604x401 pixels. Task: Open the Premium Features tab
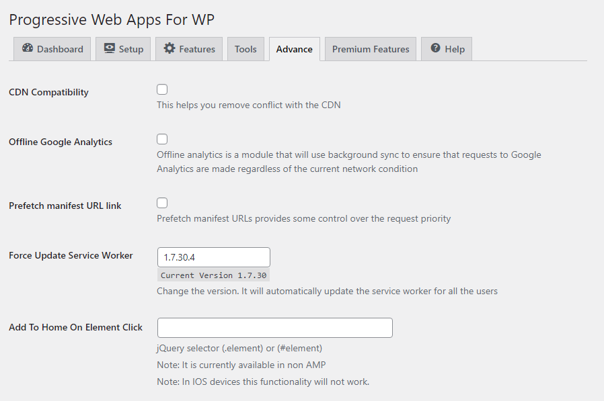370,48
